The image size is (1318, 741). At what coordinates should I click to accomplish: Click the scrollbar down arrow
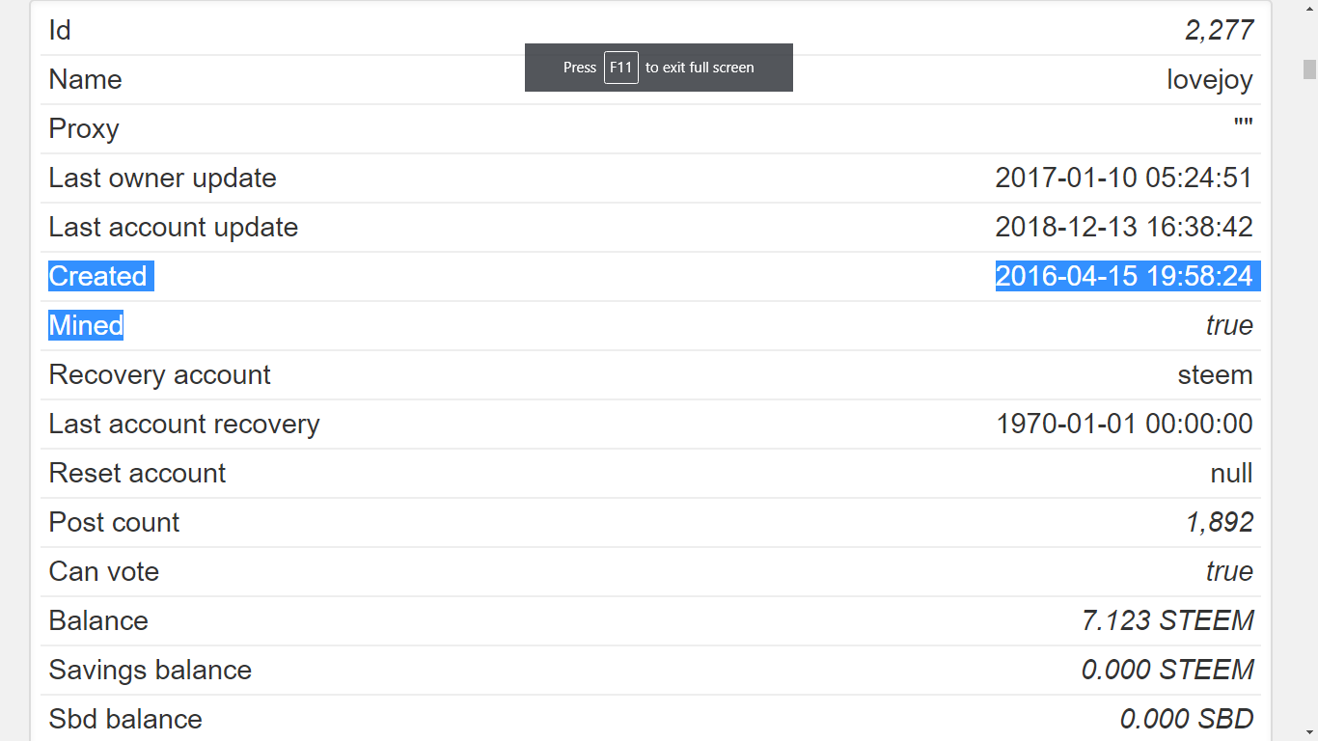click(1309, 732)
